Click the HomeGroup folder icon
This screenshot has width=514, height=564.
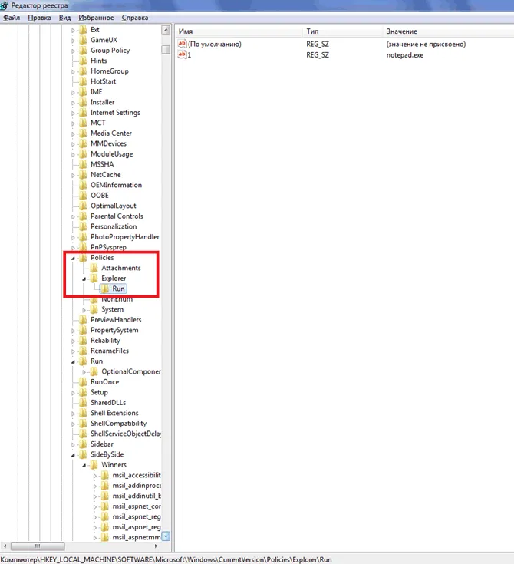point(83,71)
